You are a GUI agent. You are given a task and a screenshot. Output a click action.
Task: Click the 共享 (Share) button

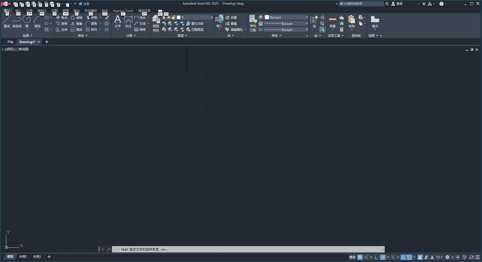[84, 4]
